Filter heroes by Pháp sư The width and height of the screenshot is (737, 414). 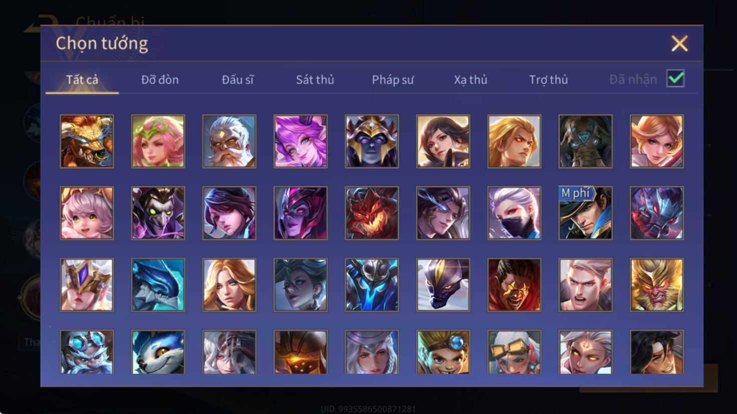(x=393, y=80)
